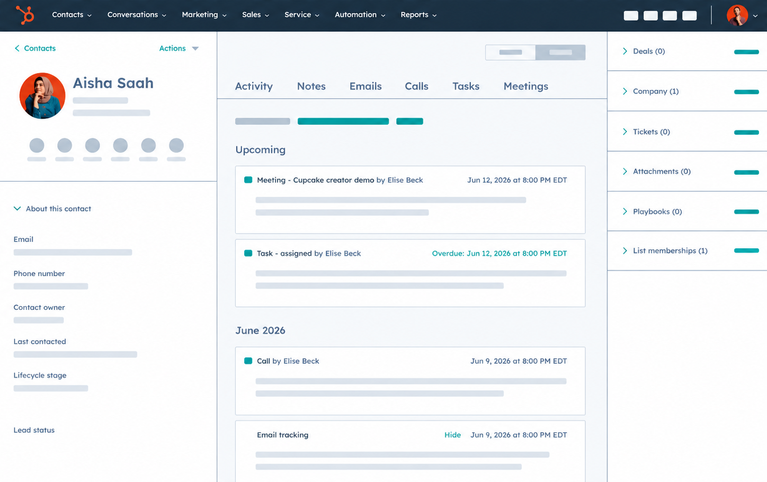Click the Email tracking title
Screen dimensions: 767x482
tap(283, 435)
